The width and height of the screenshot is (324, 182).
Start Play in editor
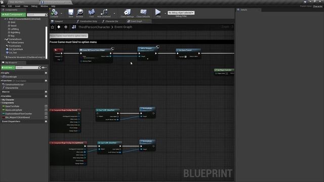[x=158, y=12]
